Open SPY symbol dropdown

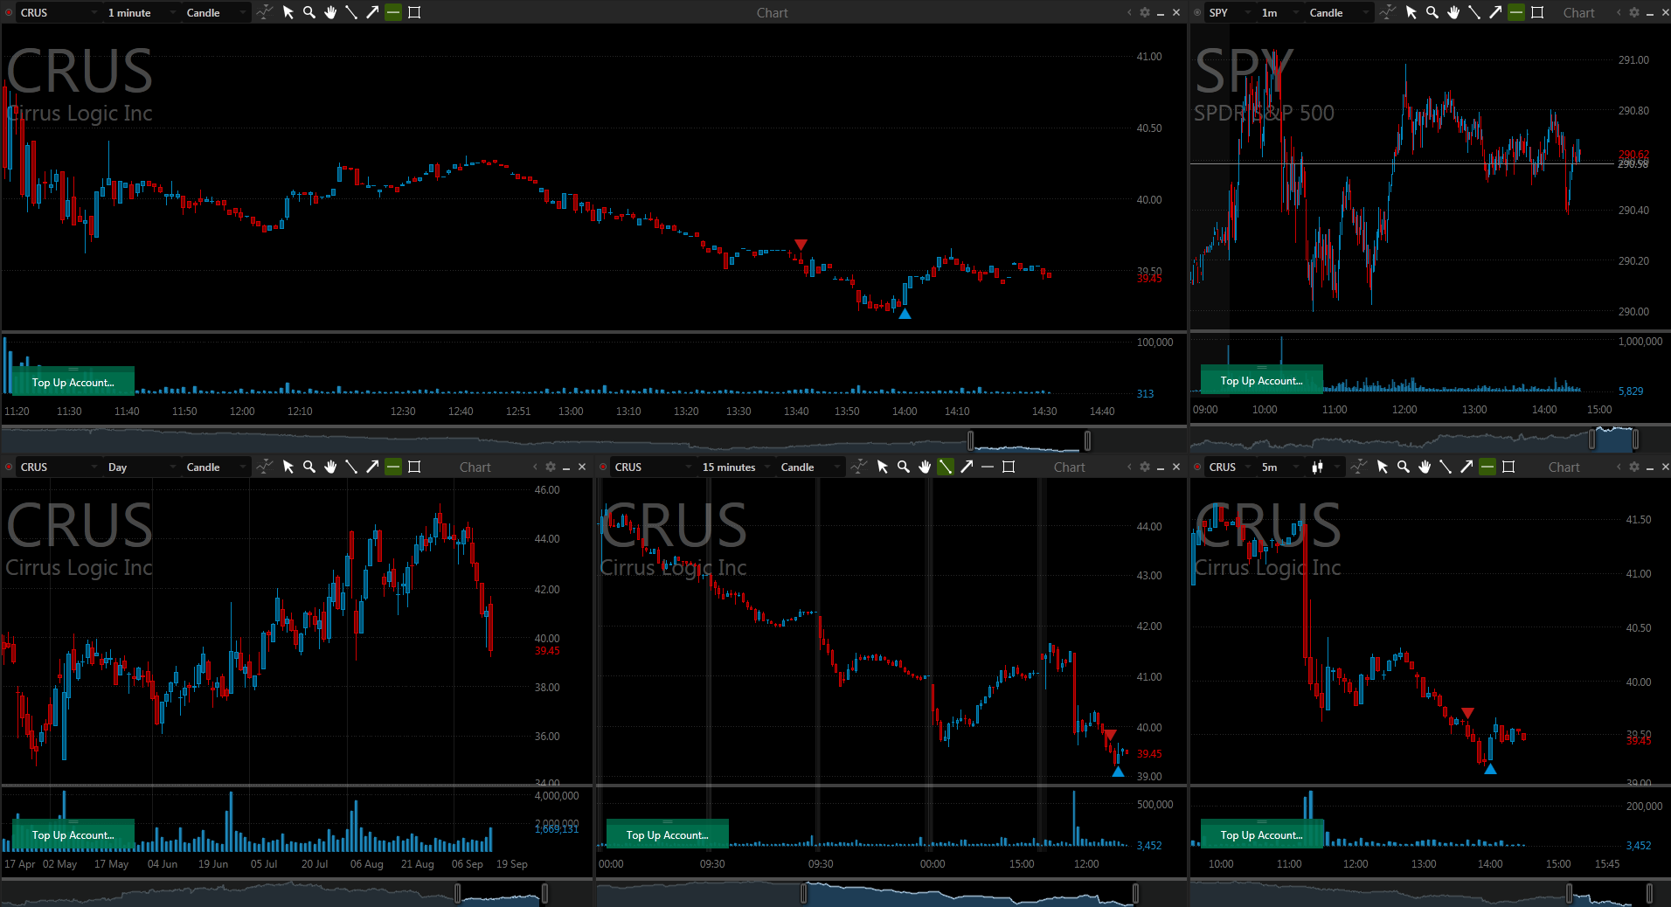pyautogui.click(x=1230, y=12)
